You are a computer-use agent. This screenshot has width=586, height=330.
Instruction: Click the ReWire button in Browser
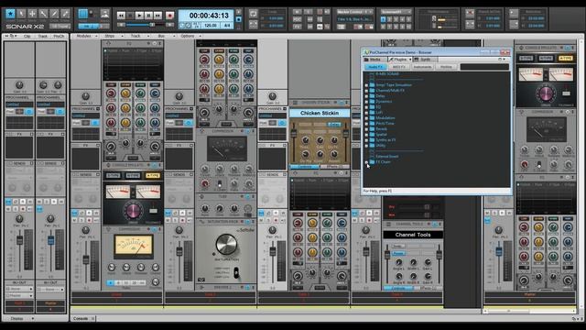point(446,67)
